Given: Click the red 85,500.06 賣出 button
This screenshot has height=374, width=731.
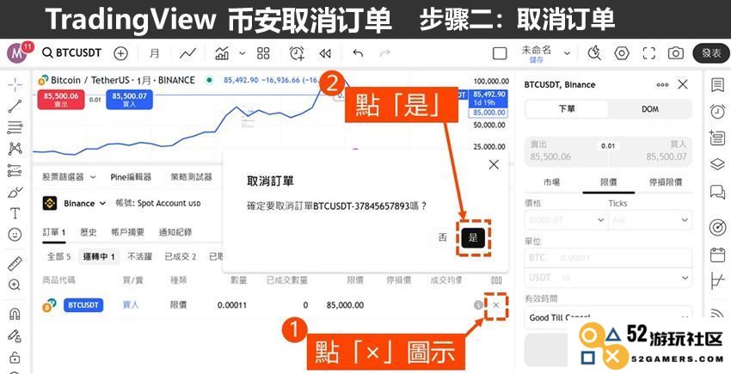Looking at the screenshot, I should [x=61, y=100].
